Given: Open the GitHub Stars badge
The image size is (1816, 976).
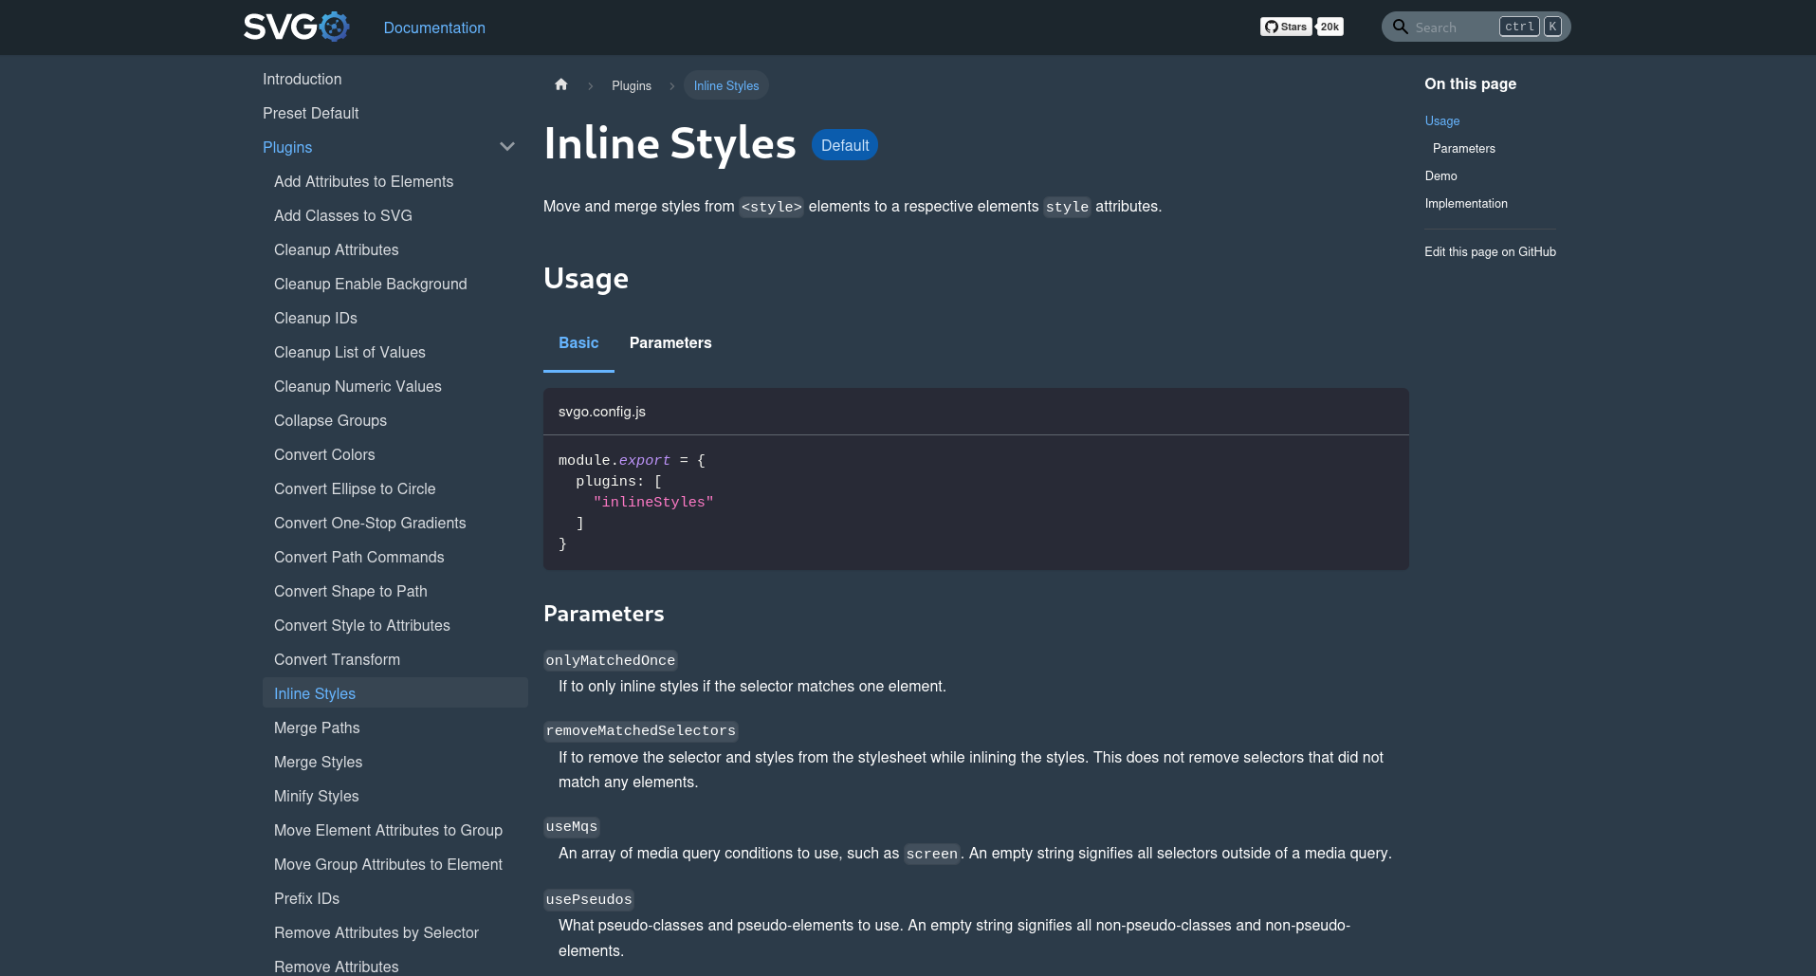Looking at the screenshot, I should (x=1285, y=27).
